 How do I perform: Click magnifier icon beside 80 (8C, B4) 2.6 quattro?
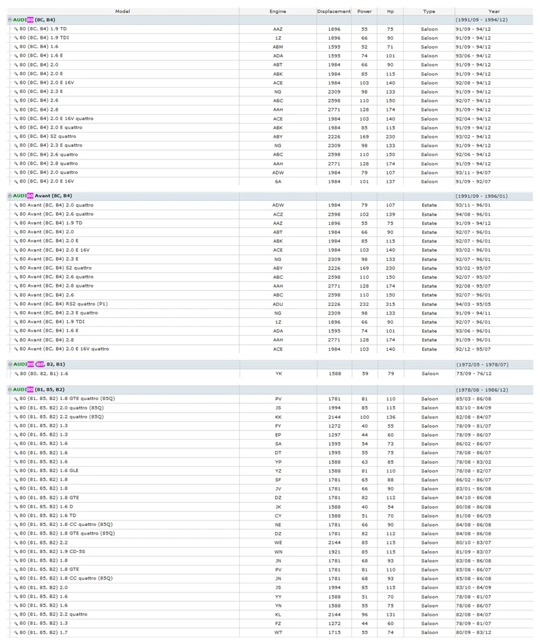[x=16, y=155]
